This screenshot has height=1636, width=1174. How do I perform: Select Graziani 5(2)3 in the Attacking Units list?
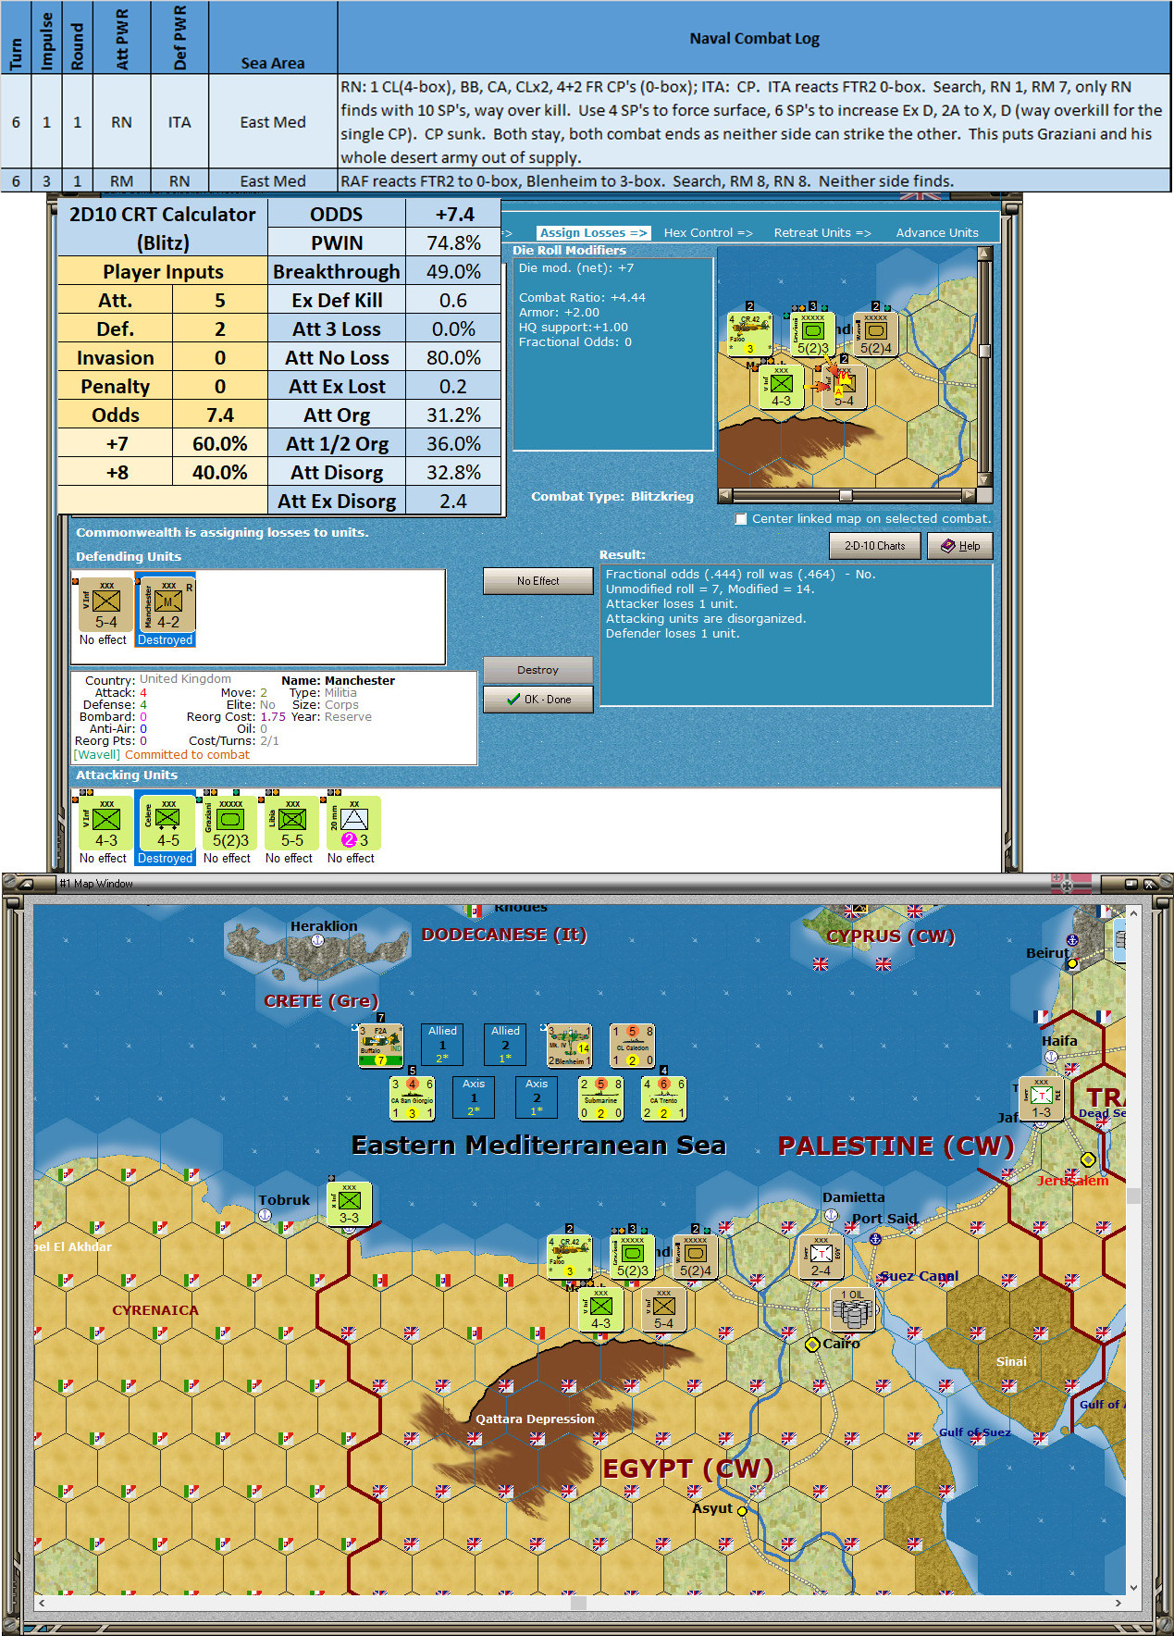click(229, 824)
